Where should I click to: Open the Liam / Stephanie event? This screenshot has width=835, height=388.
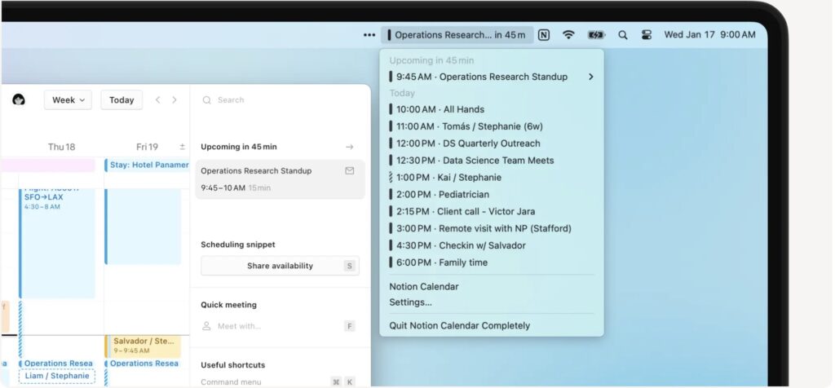coord(57,376)
